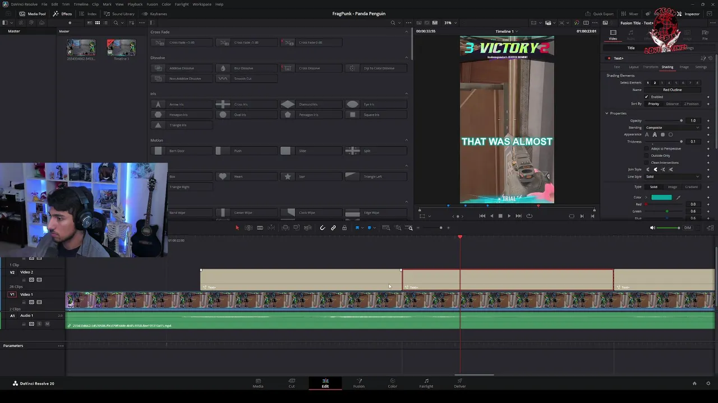Screen dimensions: 718x403
Task: Toggle the DIM audio button
Action: [x=687, y=228]
